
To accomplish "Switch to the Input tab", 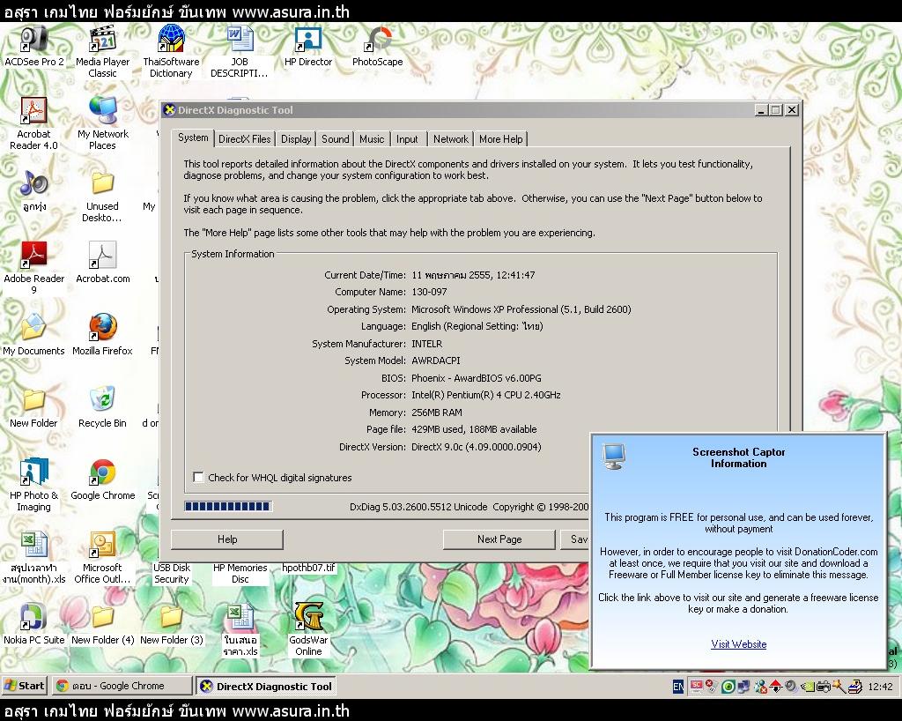I will click(407, 139).
